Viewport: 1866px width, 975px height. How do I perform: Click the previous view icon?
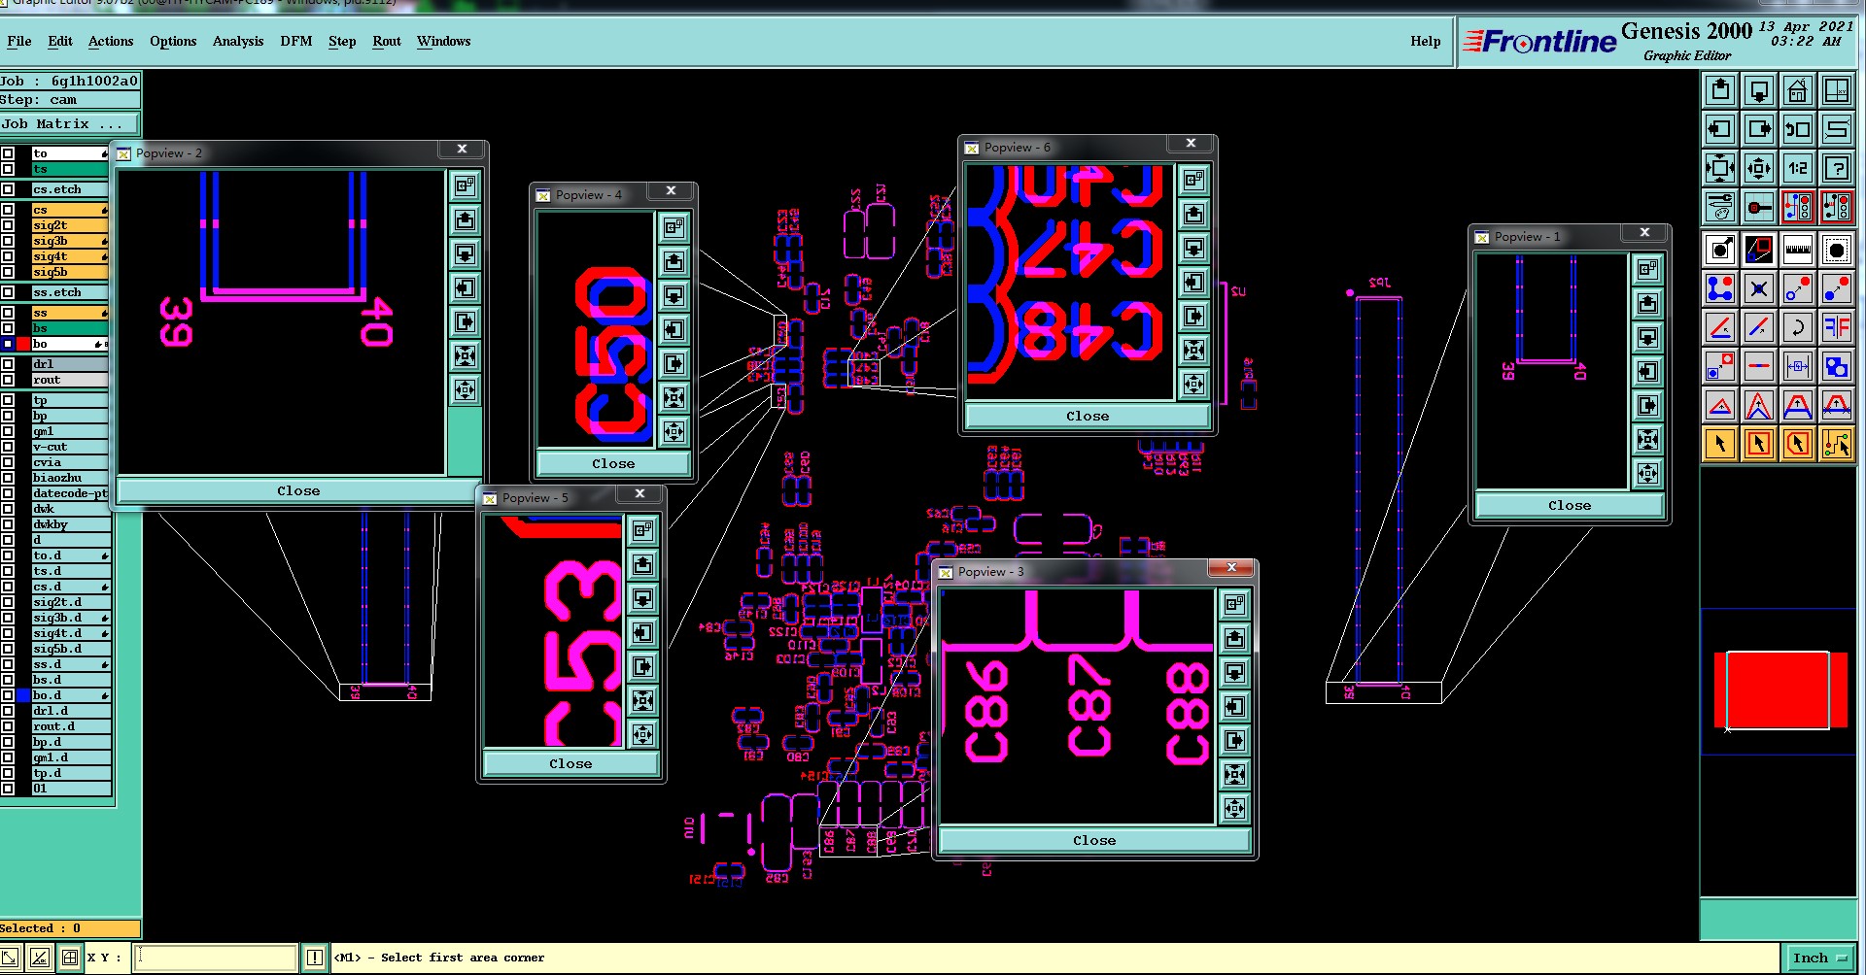(1797, 129)
